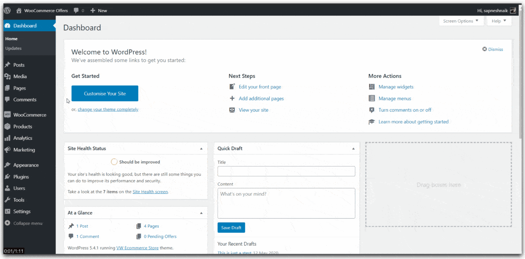
Task: Click the Pages icon in the sidebar
Action: click(7, 88)
